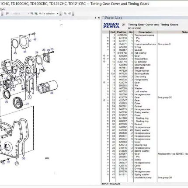Click the arrow icon on ref 8 Gear row
Screen dimensions: 188x188
(104, 56)
